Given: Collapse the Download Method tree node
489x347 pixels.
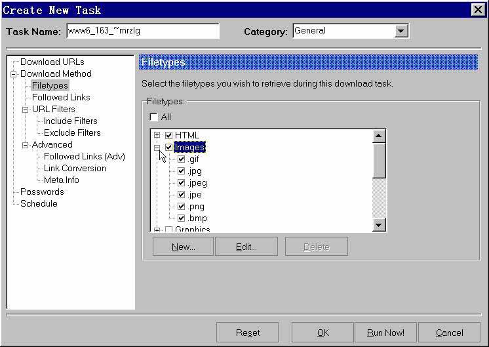Looking at the screenshot, I should pyautogui.click(x=14, y=74).
